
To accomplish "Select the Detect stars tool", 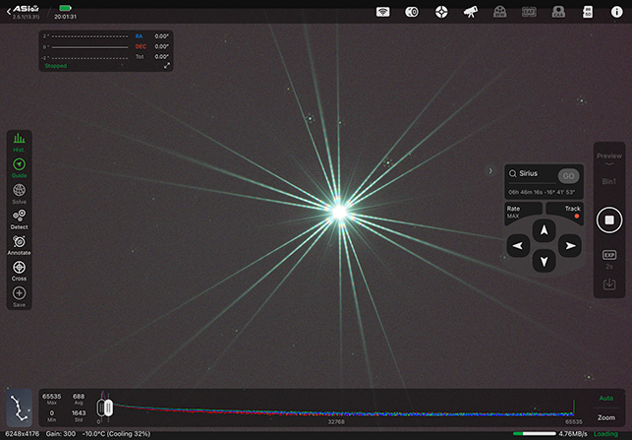I will point(19,218).
